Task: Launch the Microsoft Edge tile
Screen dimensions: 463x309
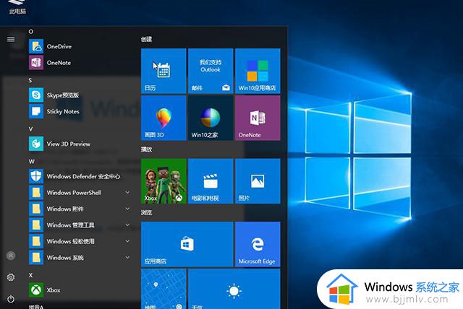Action: pyautogui.click(x=258, y=244)
